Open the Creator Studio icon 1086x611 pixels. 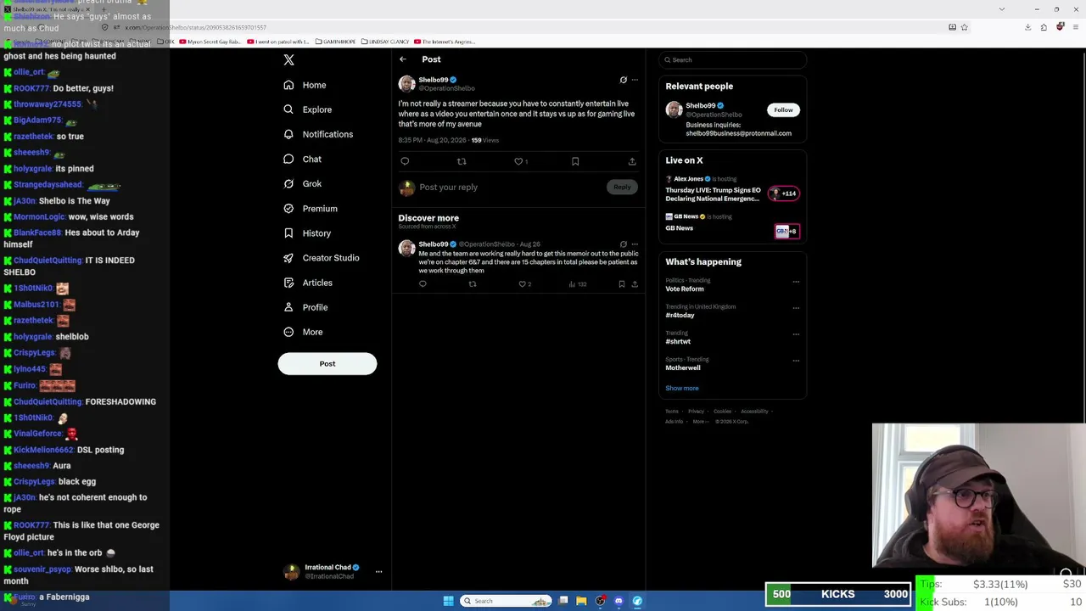[288, 257]
